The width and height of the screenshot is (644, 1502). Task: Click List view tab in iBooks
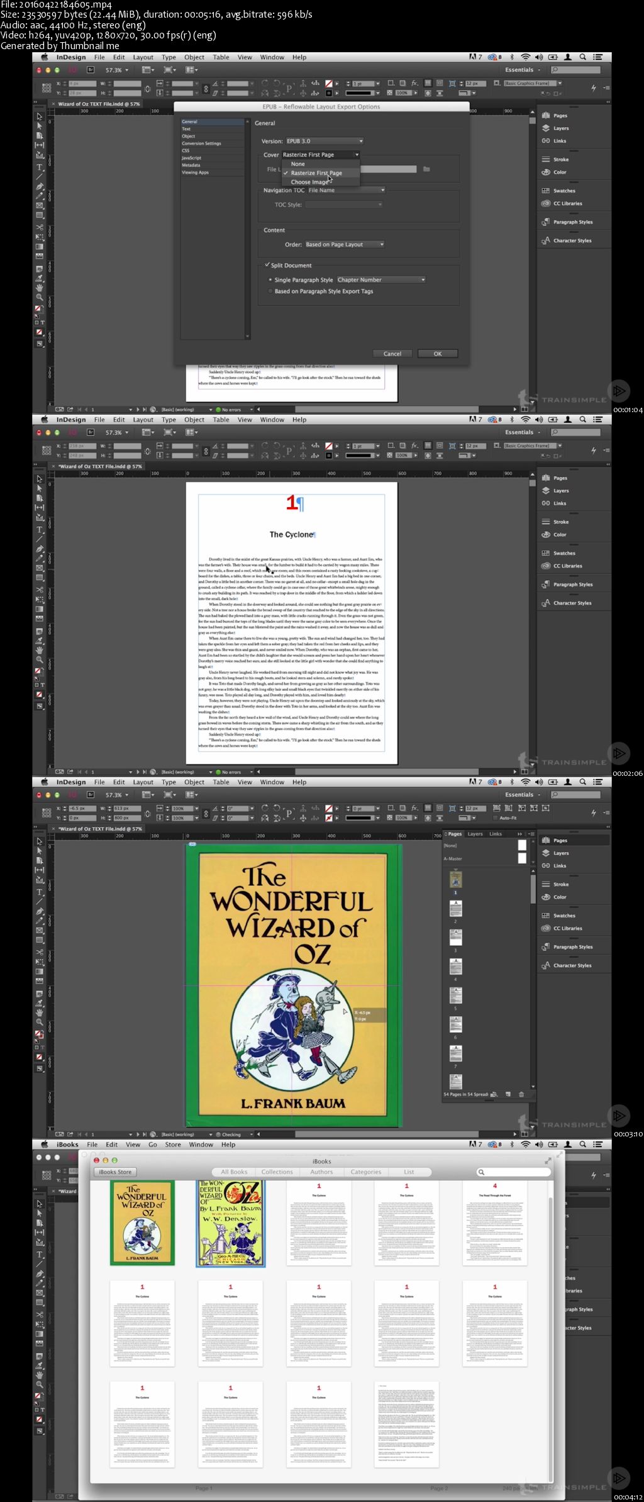point(409,1172)
